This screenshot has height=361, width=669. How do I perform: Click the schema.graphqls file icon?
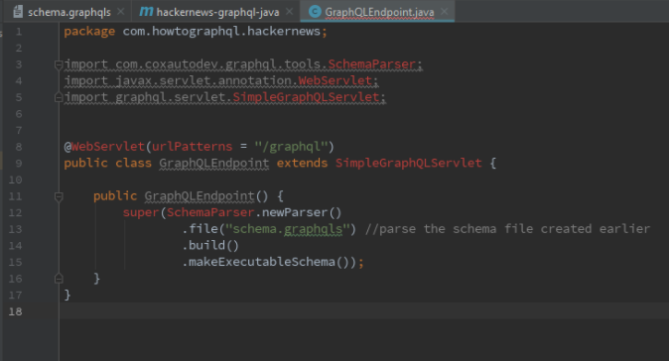[18, 12]
